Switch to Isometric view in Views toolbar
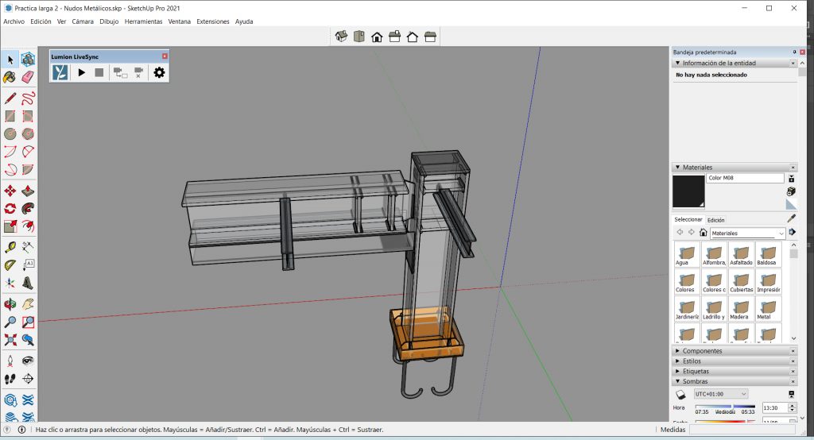 click(342, 37)
